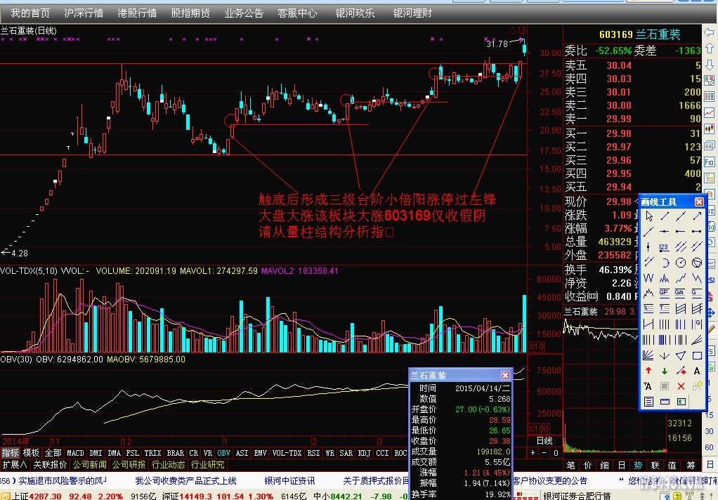Image resolution: width=718 pixels, height=500 pixels.
Task: Pick the triangle drawing tool
Action: pyautogui.click(x=681, y=355)
